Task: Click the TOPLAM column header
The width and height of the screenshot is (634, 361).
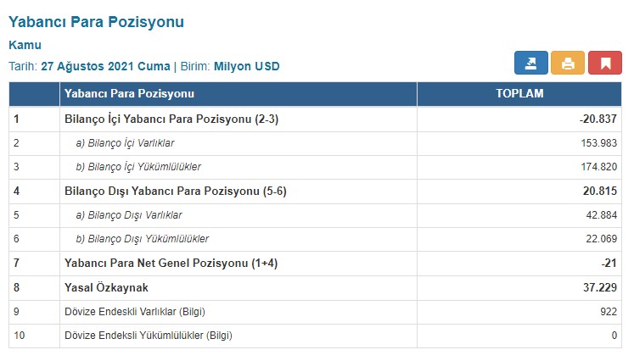Action: click(x=519, y=93)
